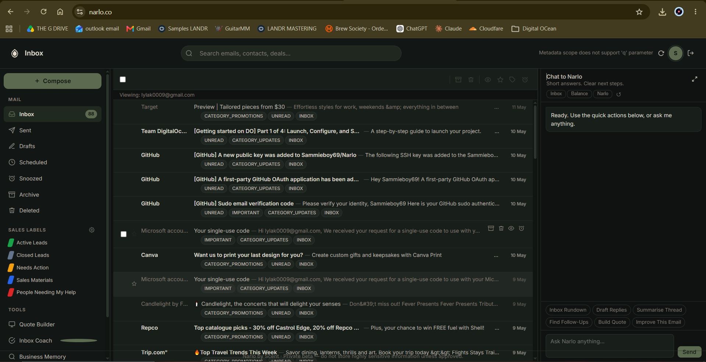This screenshot has width=706, height=362.
Task: Star the 9 May Microsoft account email
Action: coord(134,284)
